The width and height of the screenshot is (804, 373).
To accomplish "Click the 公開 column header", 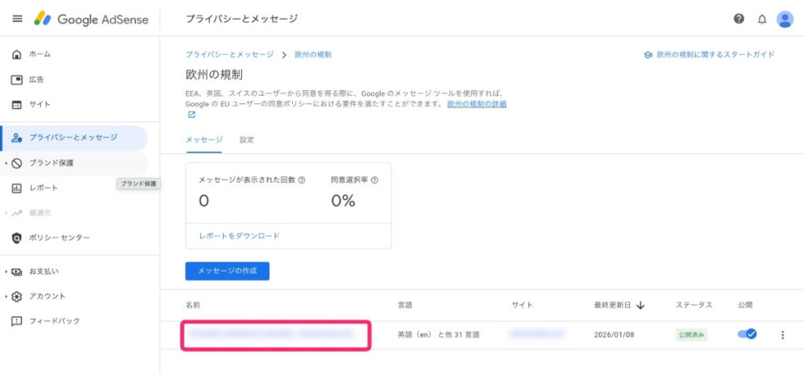I will pos(745,306).
